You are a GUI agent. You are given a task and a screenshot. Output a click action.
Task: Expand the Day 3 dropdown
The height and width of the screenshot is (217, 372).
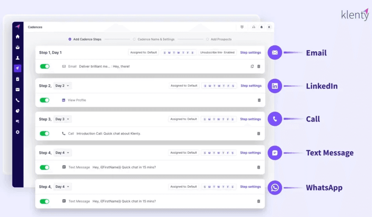[62, 119]
